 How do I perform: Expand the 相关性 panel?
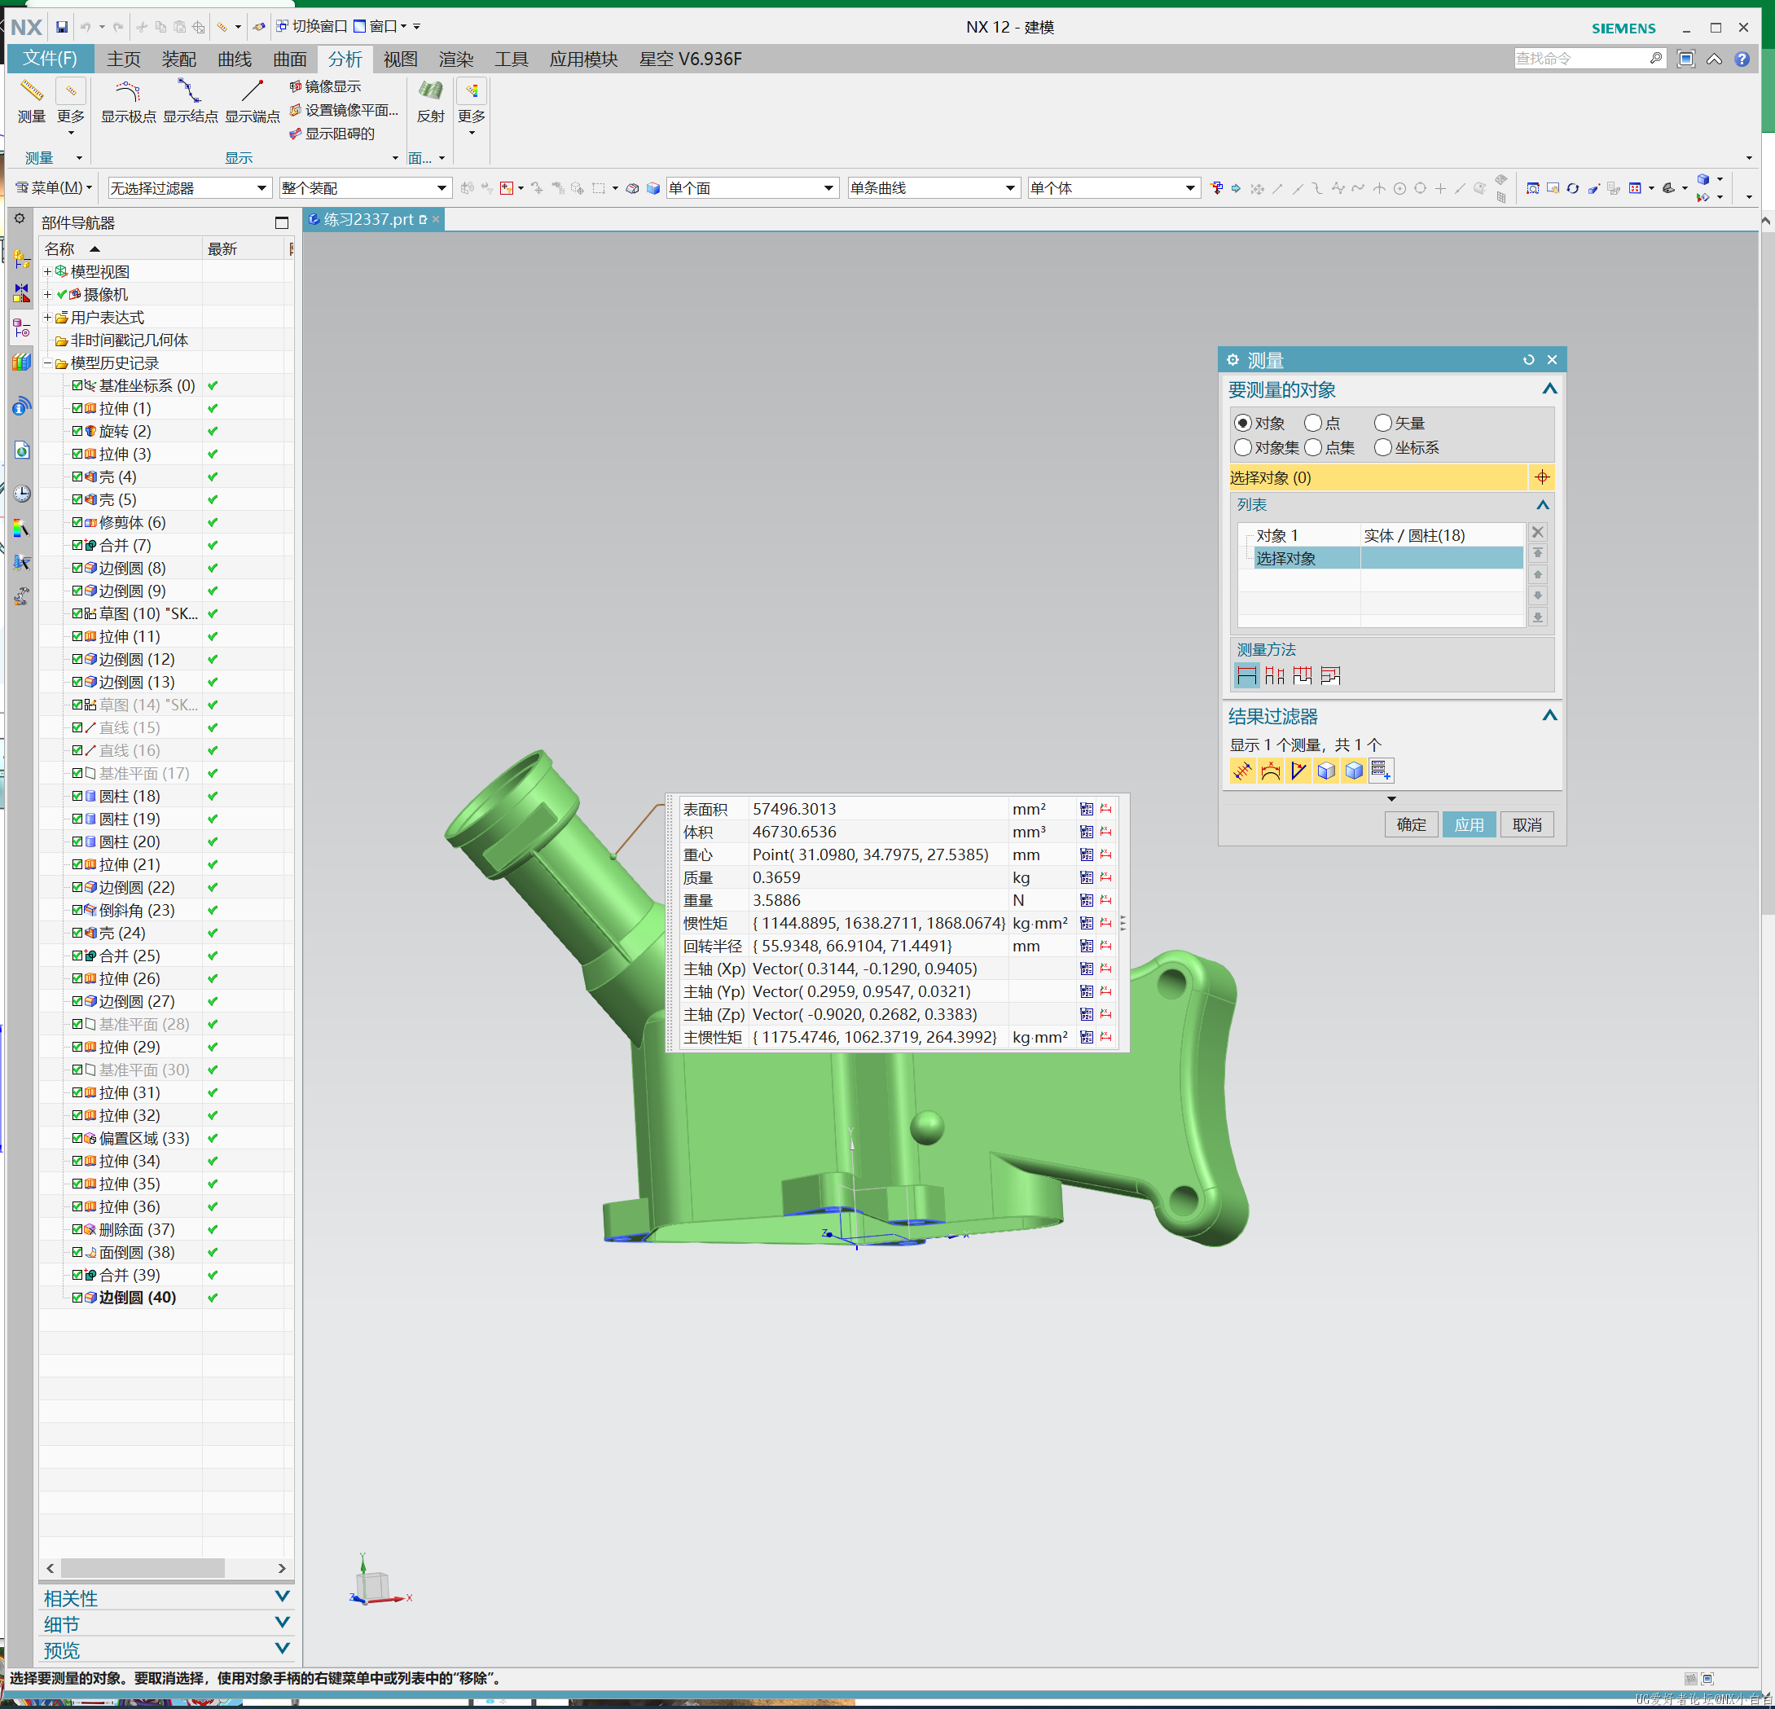click(282, 1597)
